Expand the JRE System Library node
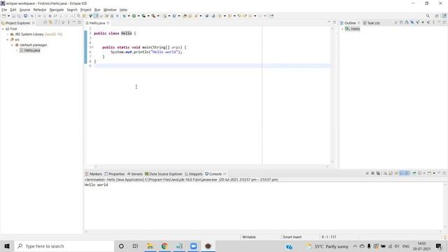 coord(8,34)
